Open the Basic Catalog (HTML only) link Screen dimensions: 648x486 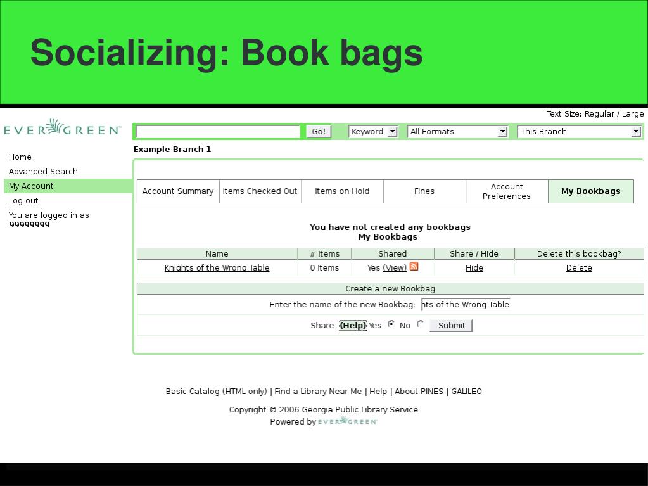point(217,392)
